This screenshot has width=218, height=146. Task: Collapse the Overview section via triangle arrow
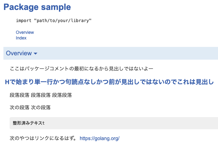pos(35,53)
